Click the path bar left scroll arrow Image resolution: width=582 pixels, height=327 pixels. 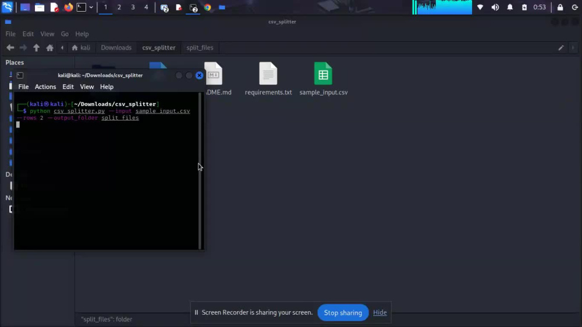[62, 48]
